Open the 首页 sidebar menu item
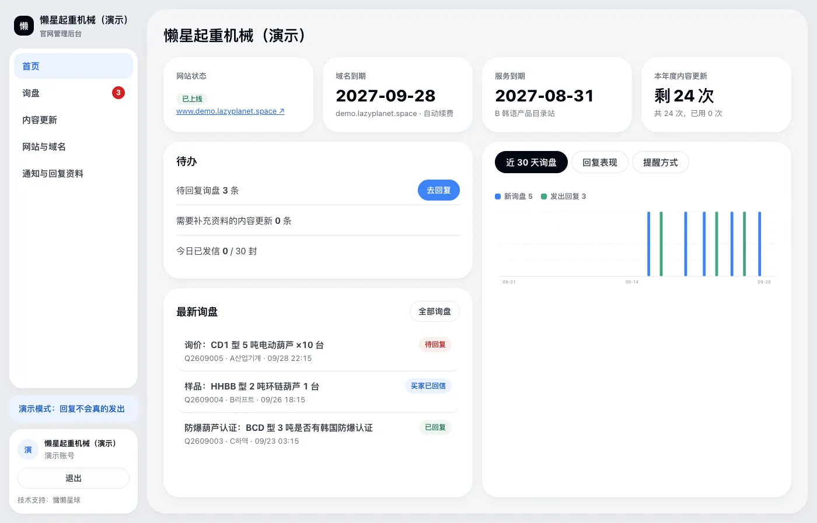Image resolution: width=817 pixels, height=523 pixels. 74,66
